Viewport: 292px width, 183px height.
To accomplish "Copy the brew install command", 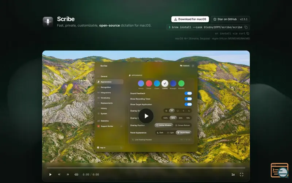I will (246, 27).
